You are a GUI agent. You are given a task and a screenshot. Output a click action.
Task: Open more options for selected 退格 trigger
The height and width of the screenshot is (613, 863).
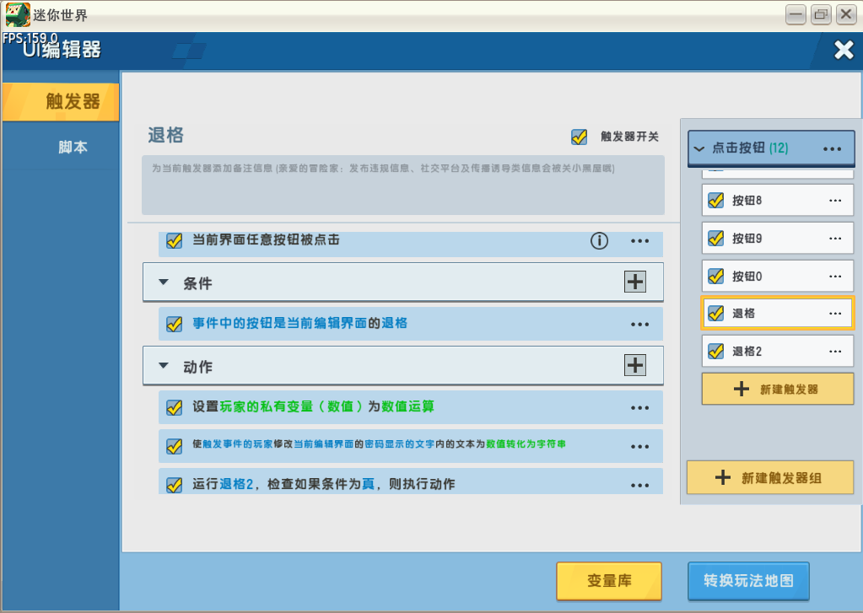click(835, 313)
